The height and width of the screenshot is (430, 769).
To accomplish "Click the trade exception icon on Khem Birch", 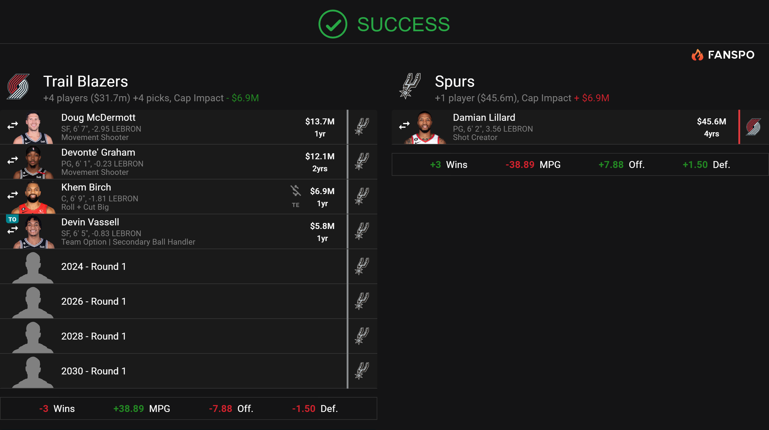I will coord(296,191).
